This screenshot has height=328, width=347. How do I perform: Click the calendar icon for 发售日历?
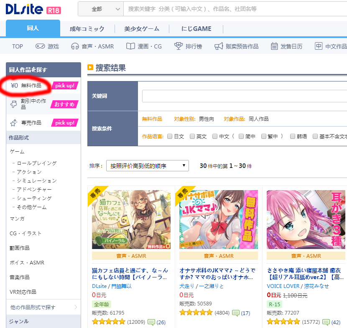[x=274, y=46]
